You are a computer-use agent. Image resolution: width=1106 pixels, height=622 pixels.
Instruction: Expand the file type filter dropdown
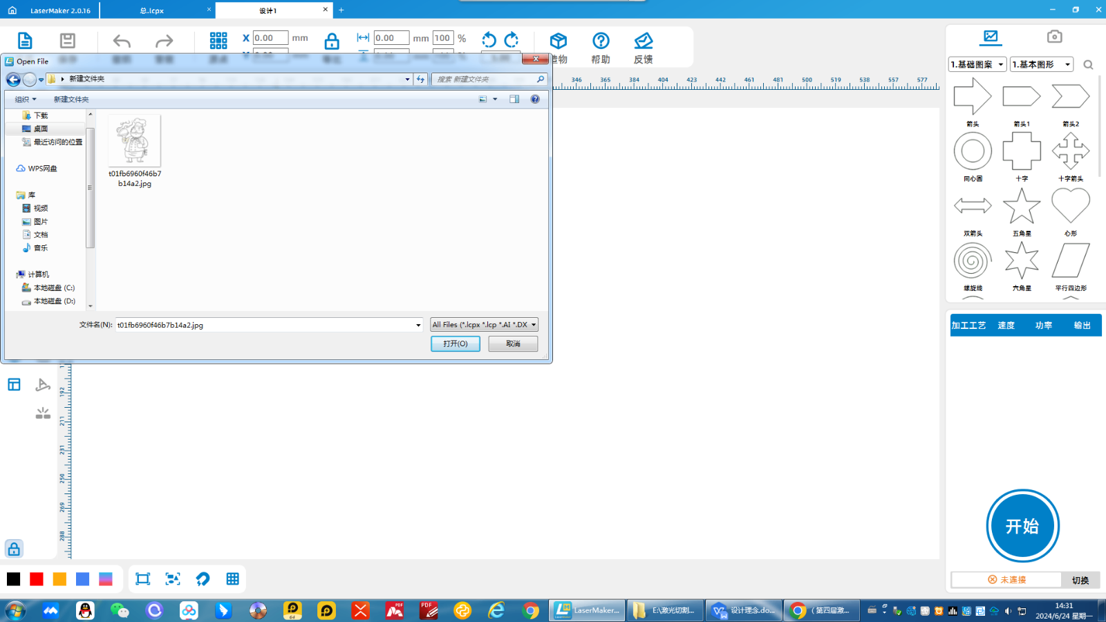533,325
